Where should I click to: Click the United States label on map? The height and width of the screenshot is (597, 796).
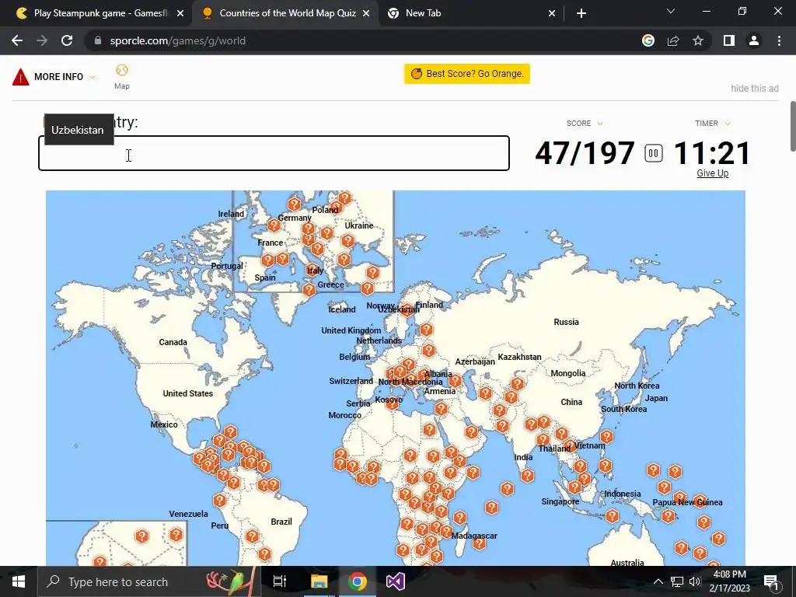click(x=188, y=393)
